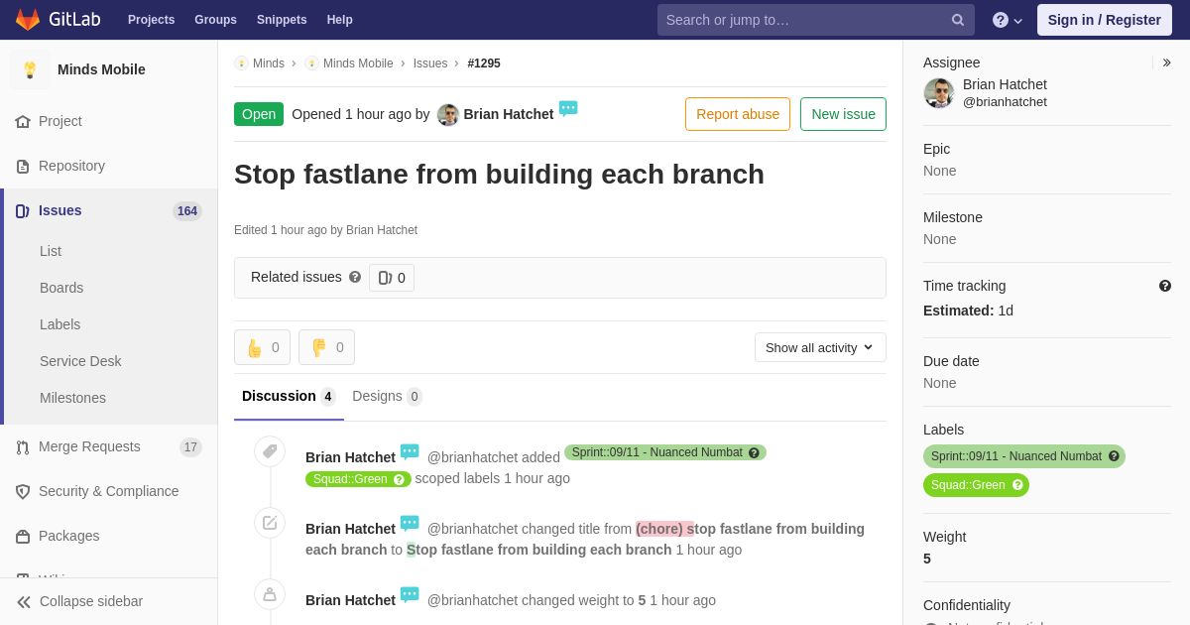Click Brian Hatchet's avatar next to Opened by
1190x625 pixels.
448,114
